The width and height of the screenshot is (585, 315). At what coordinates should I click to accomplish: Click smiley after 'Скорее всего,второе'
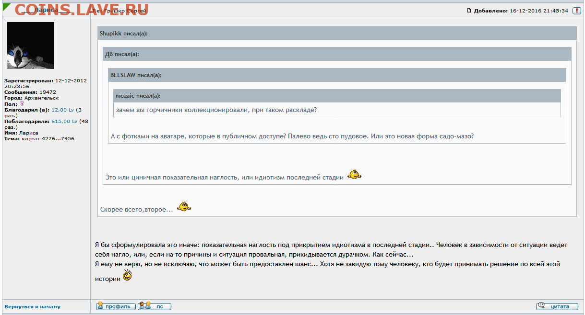183,208
